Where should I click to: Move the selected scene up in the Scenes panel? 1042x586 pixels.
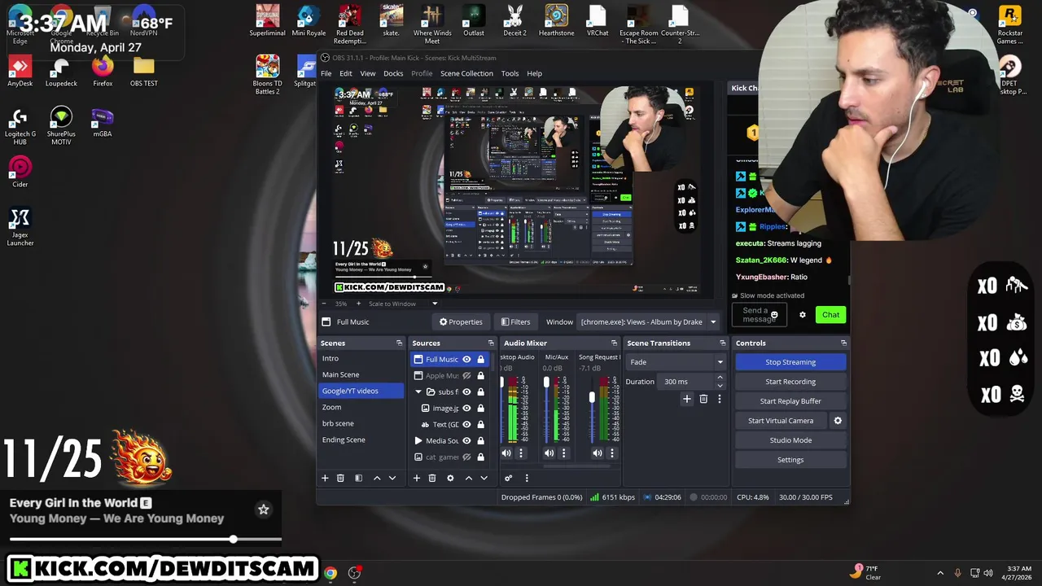point(377,478)
